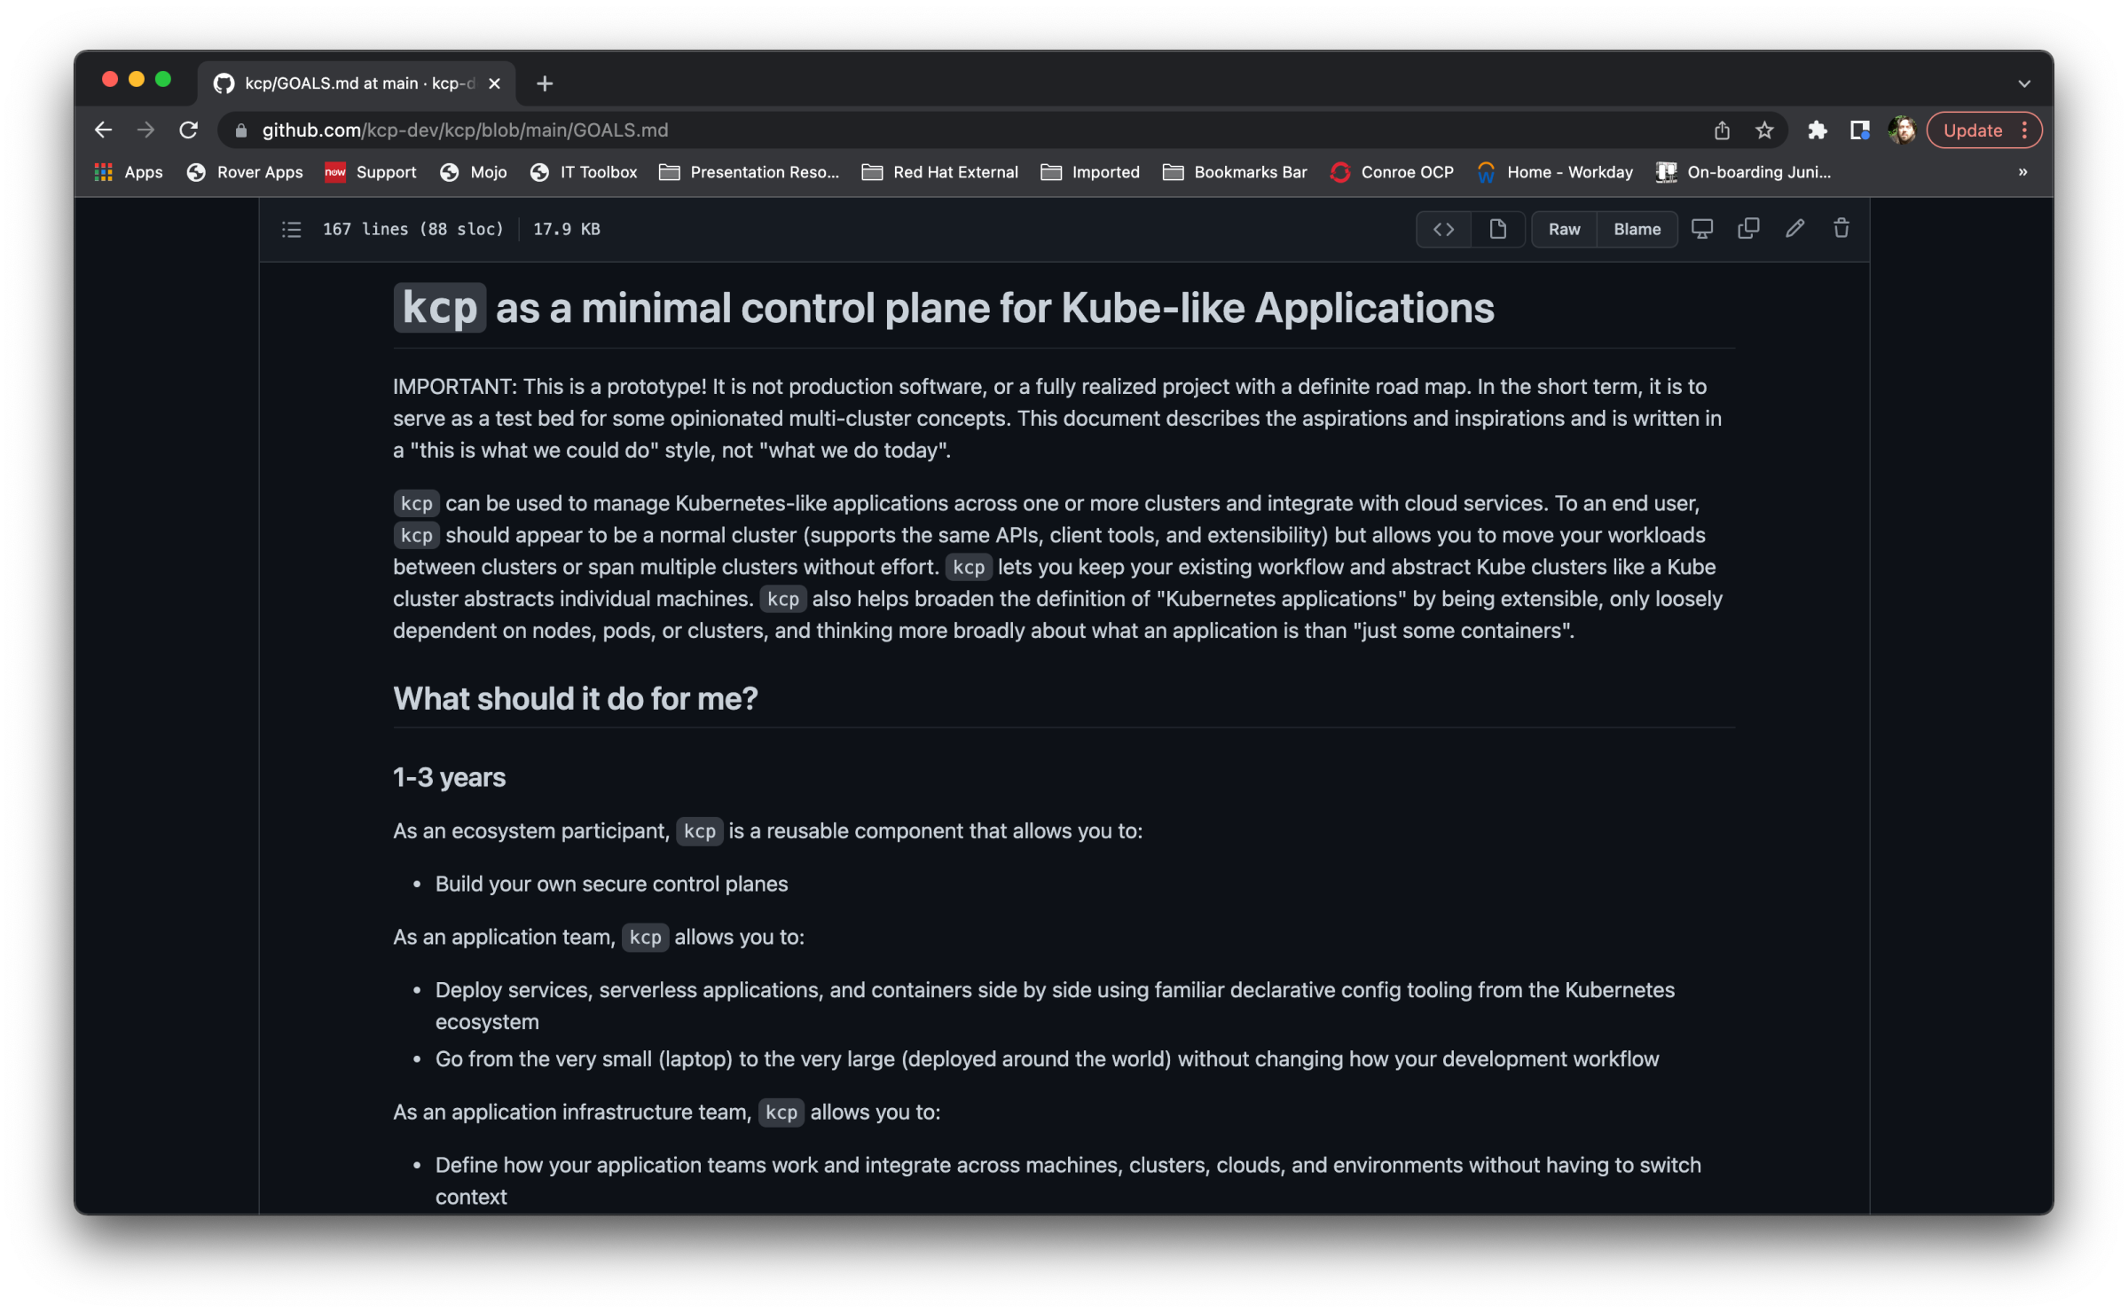Share this page from address bar
Screen dimensions: 2128x1313
pos(1722,130)
